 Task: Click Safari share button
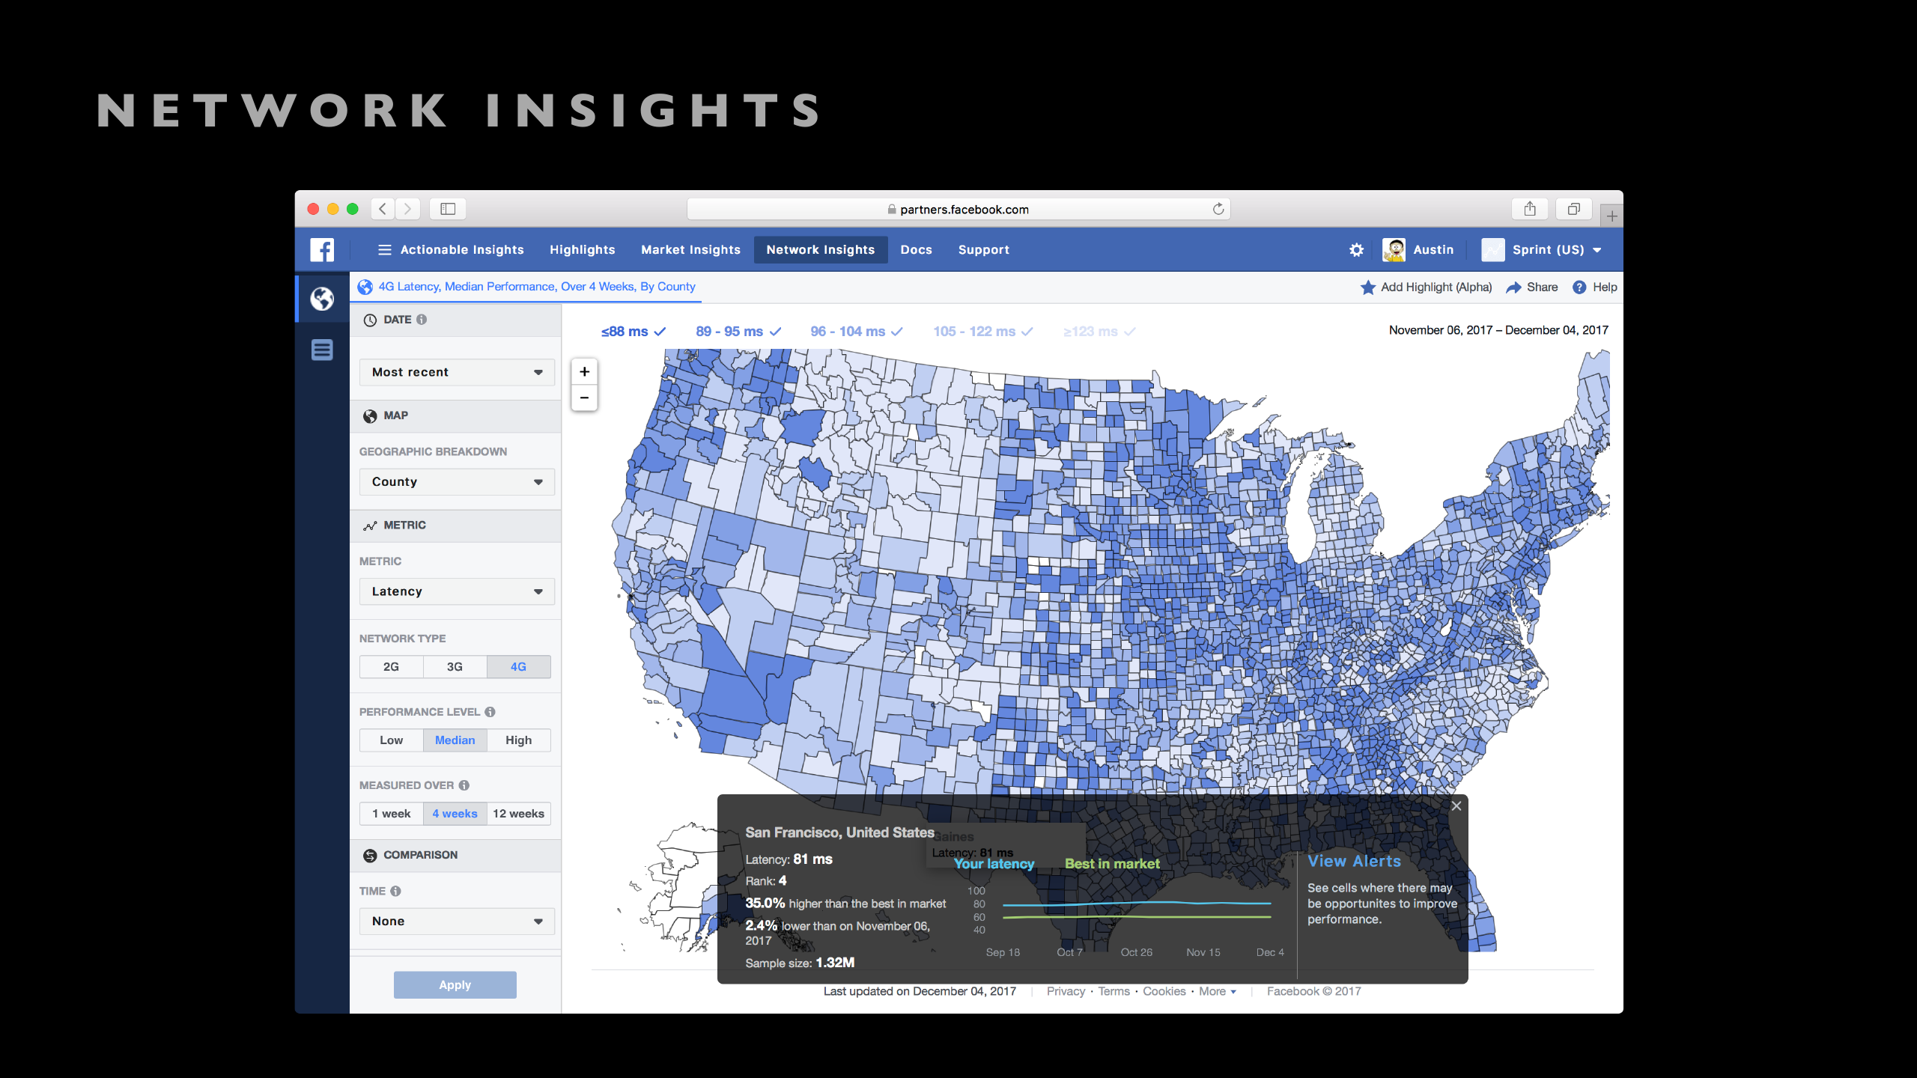pos(1530,209)
